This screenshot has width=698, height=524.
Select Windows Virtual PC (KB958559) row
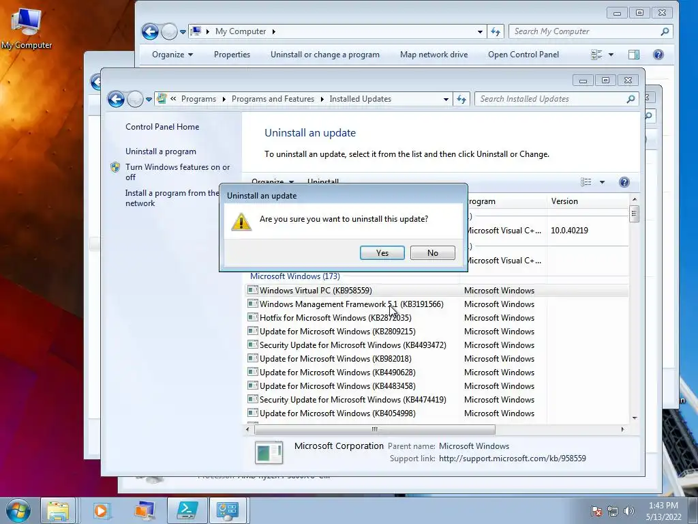coord(437,291)
